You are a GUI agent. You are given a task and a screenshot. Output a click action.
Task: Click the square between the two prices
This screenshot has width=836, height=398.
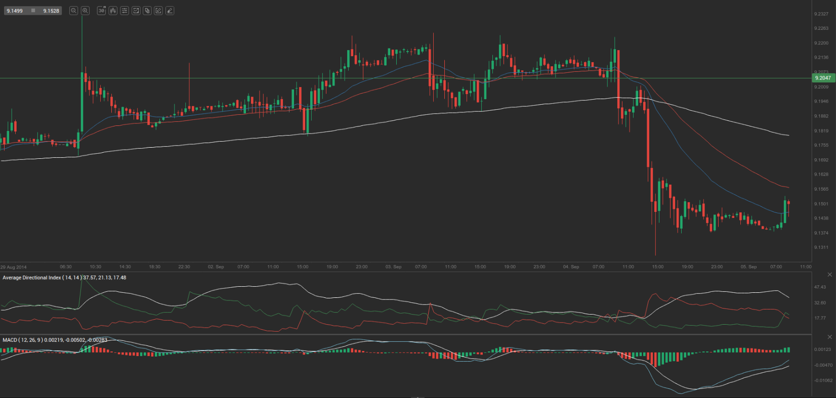pyautogui.click(x=33, y=11)
